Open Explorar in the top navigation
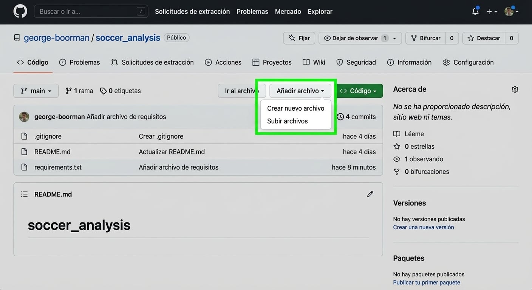 click(320, 12)
